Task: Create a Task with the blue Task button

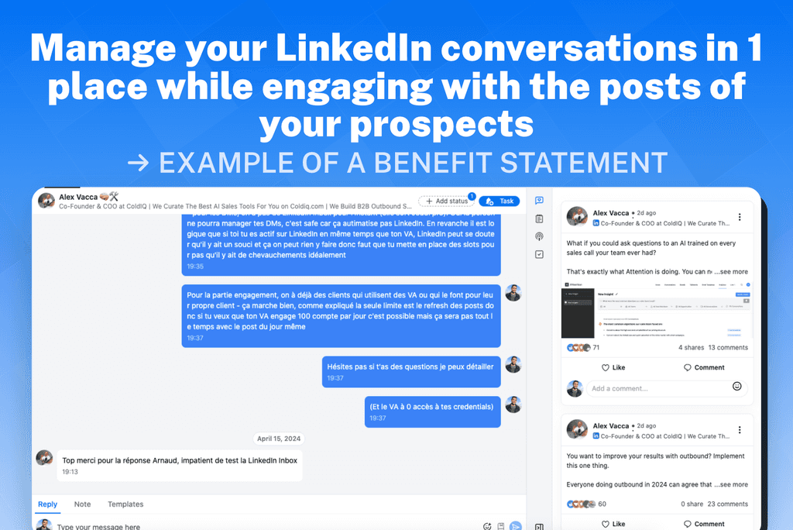Action: point(499,201)
